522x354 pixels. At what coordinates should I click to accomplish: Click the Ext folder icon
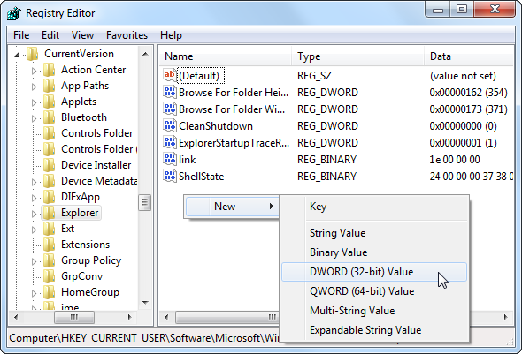[49, 229]
